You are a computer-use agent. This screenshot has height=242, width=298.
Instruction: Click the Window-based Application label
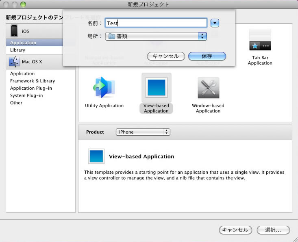(208, 108)
